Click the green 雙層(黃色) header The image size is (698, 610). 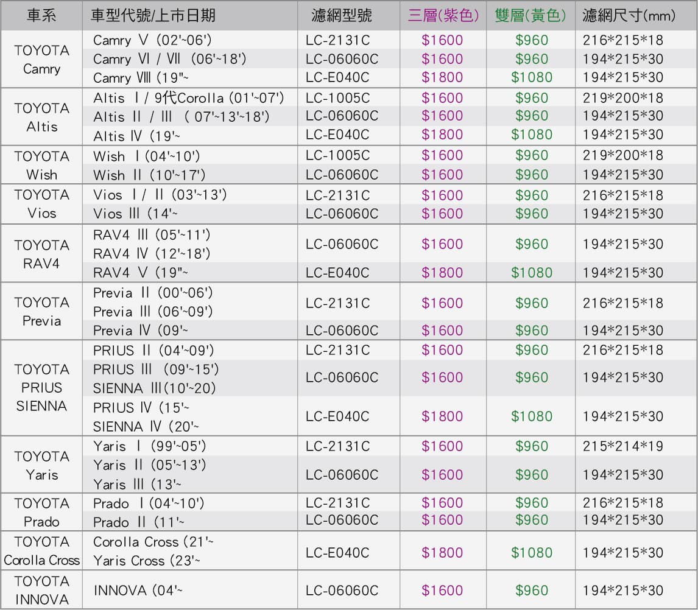531,16
